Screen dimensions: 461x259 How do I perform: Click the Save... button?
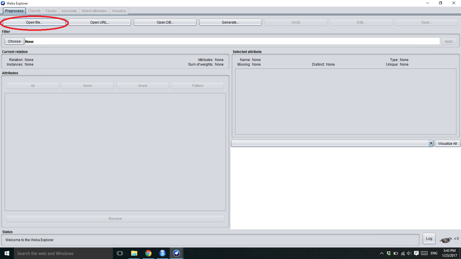[427, 22]
